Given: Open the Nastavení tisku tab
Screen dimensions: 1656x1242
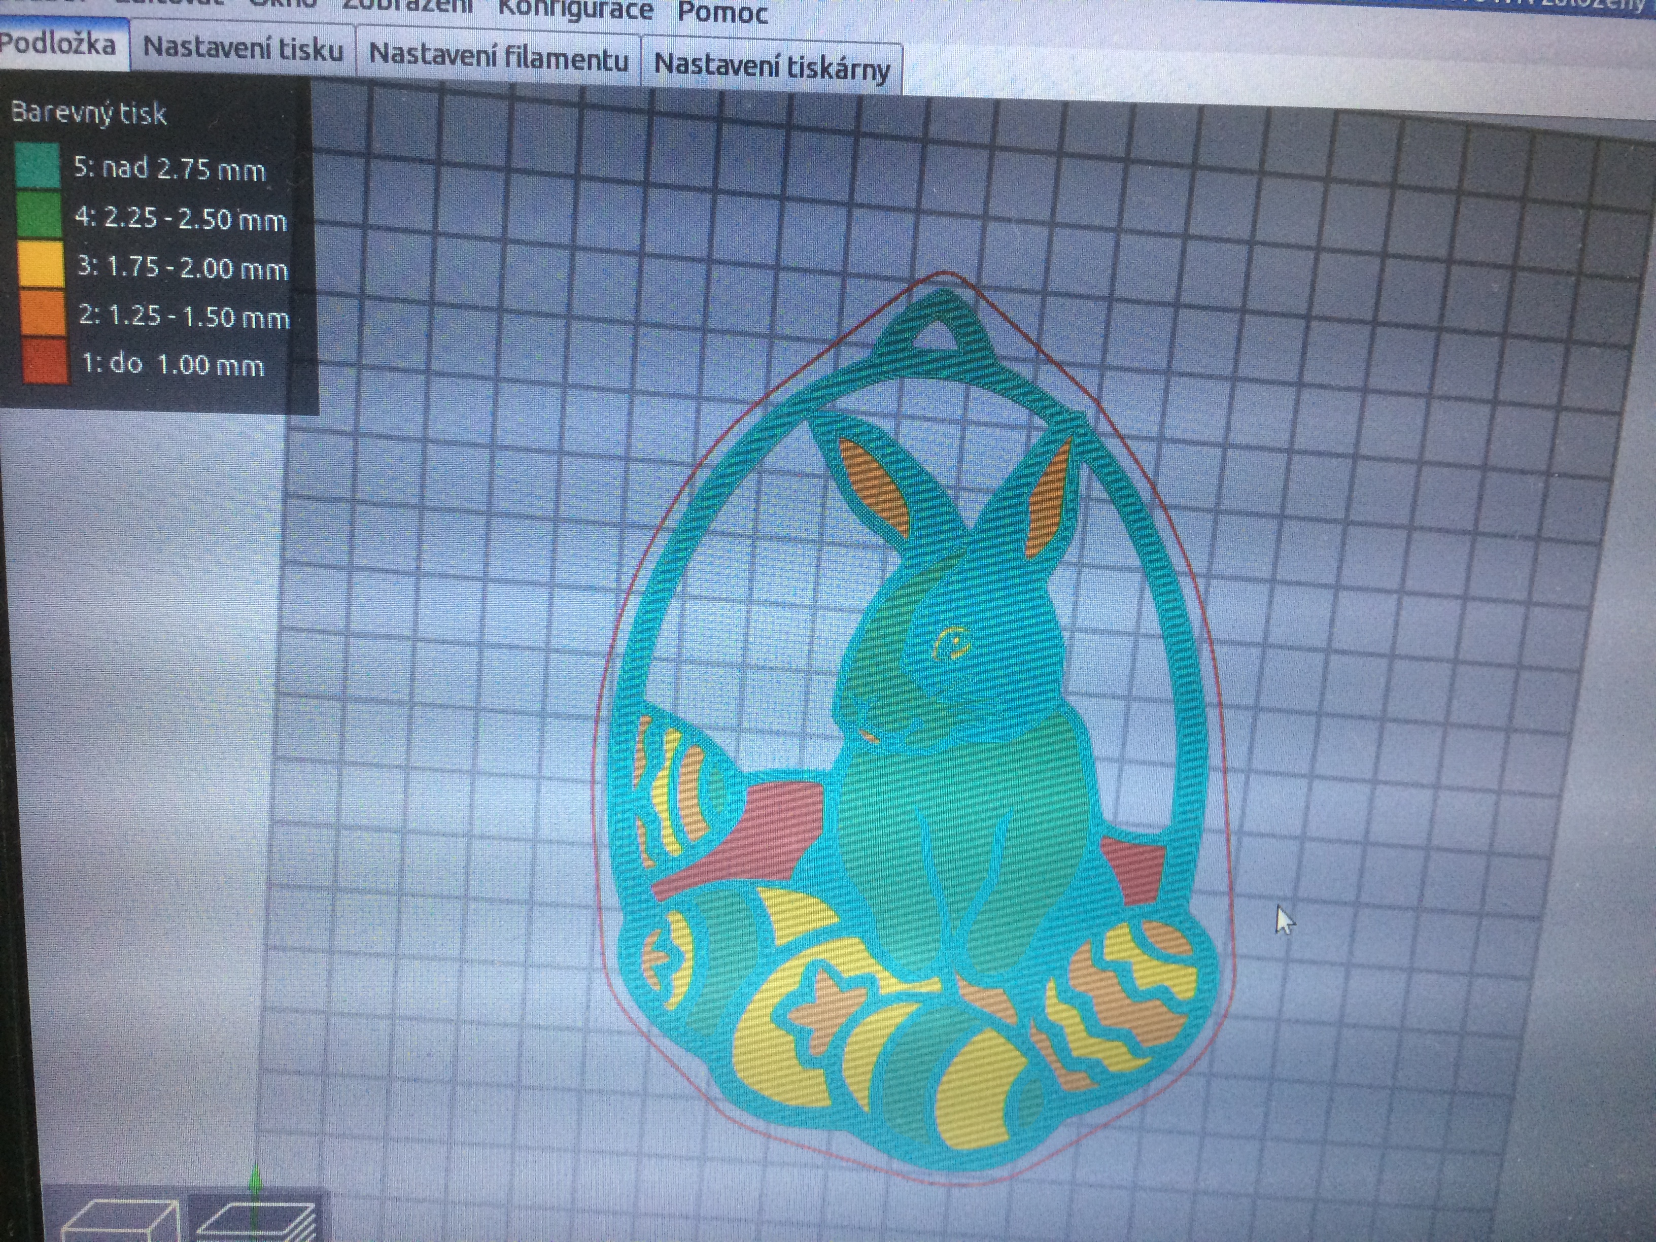Looking at the screenshot, I should coord(243,49).
